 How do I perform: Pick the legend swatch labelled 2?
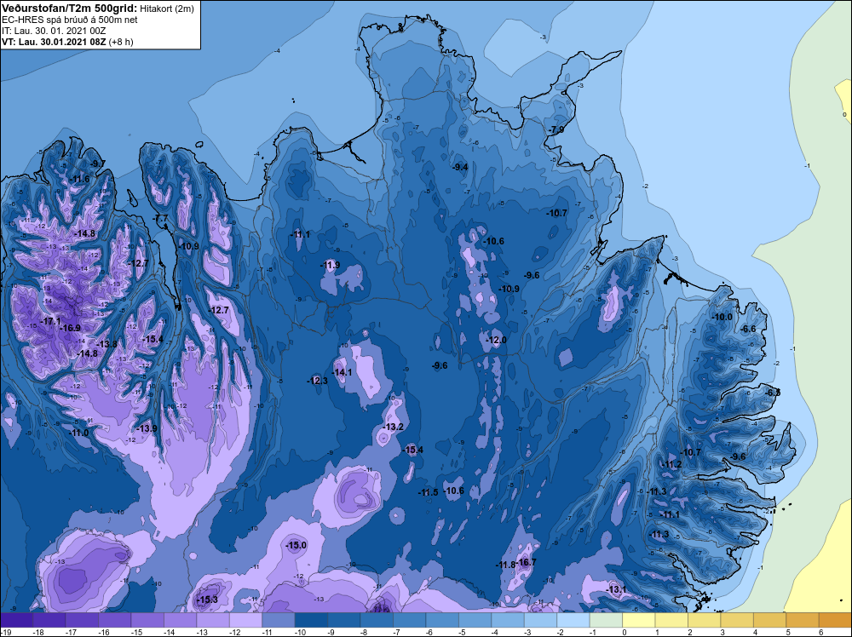click(705, 620)
